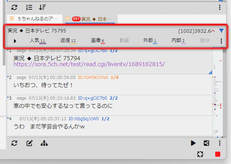Switch to 実況 ◆ 日本… tab

click(x=90, y=19)
